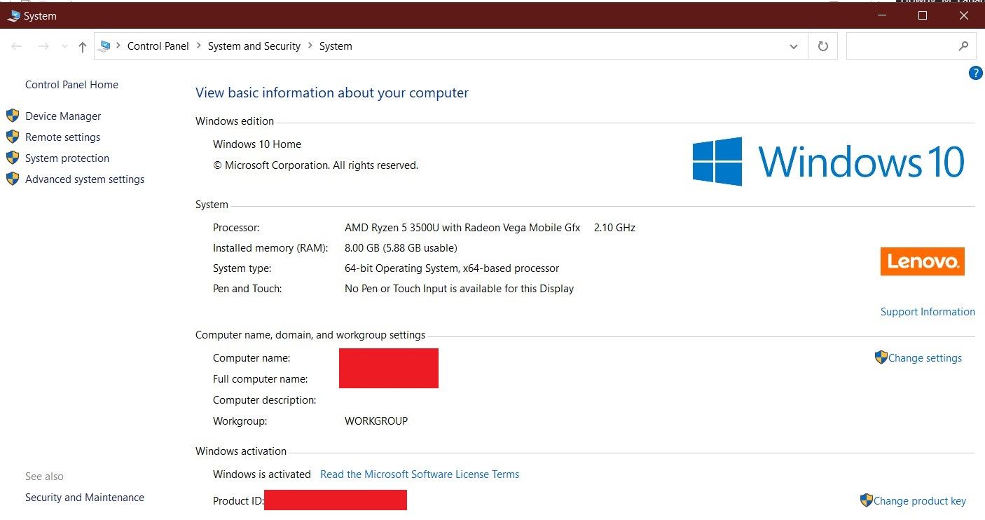Select Control Panel in the breadcrumb
This screenshot has height=520, width=985.
tap(158, 46)
